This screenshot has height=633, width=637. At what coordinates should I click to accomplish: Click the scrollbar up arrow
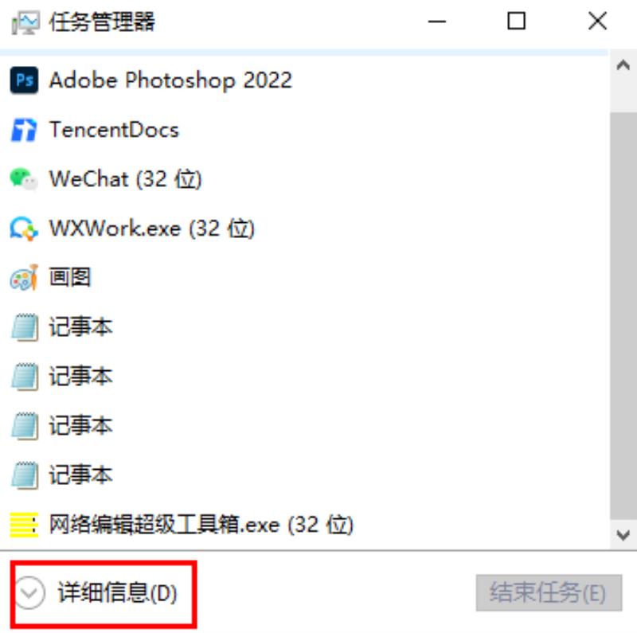click(623, 65)
